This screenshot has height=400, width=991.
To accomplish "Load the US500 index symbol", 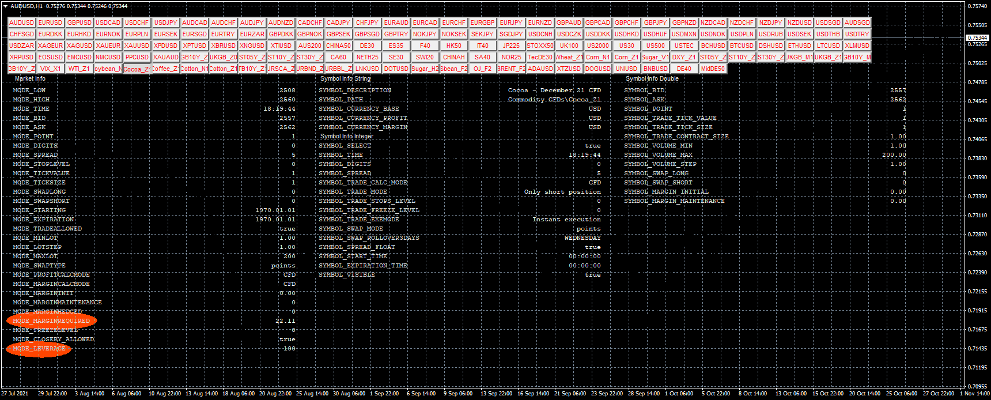I will 656,46.
